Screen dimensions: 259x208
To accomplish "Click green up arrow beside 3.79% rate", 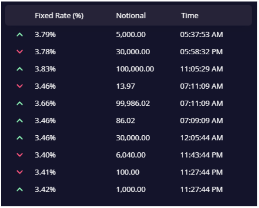I will click(x=20, y=35).
